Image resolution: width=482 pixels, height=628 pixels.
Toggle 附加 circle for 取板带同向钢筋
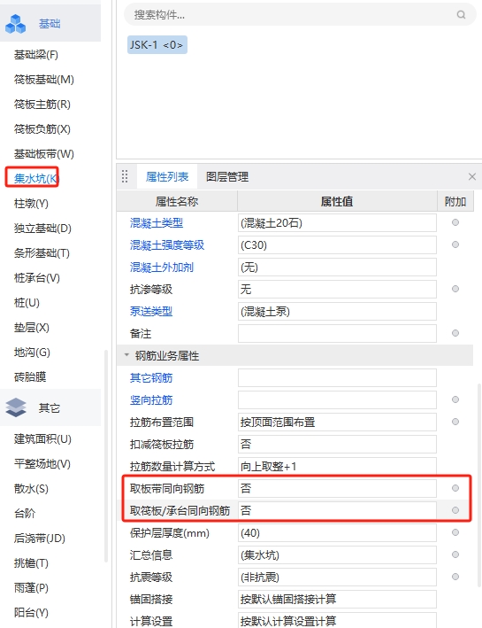coord(455,488)
